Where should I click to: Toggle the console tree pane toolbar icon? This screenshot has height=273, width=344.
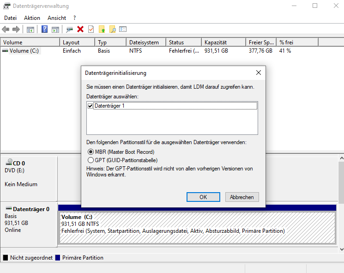tap(30, 29)
